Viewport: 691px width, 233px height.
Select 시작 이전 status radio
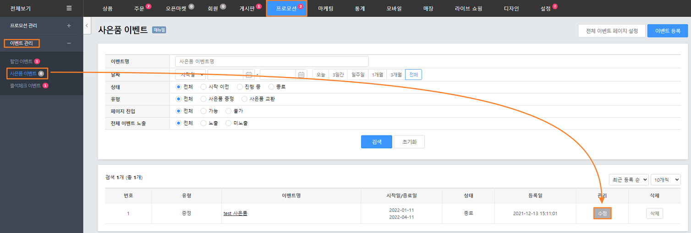203,87
